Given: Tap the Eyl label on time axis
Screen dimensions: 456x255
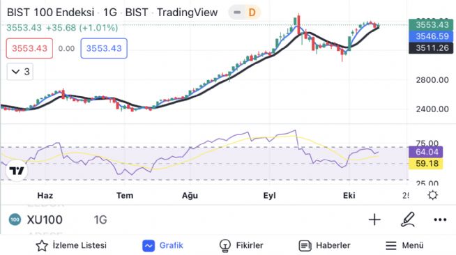Looking at the screenshot, I should pyautogui.click(x=269, y=196).
